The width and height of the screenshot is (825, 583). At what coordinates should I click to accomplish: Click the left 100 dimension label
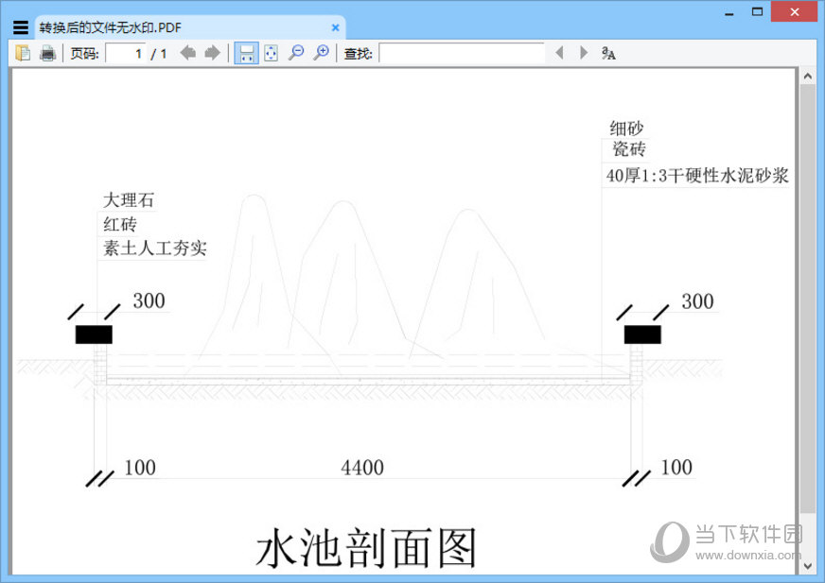[140, 468]
